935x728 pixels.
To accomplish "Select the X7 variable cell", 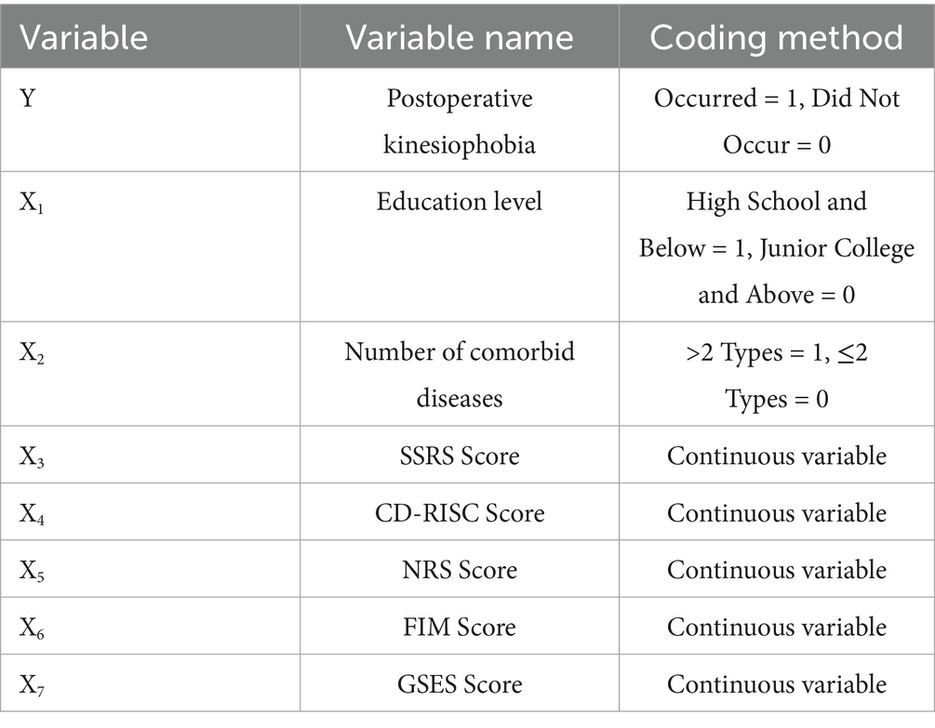I will [x=33, y=686].
